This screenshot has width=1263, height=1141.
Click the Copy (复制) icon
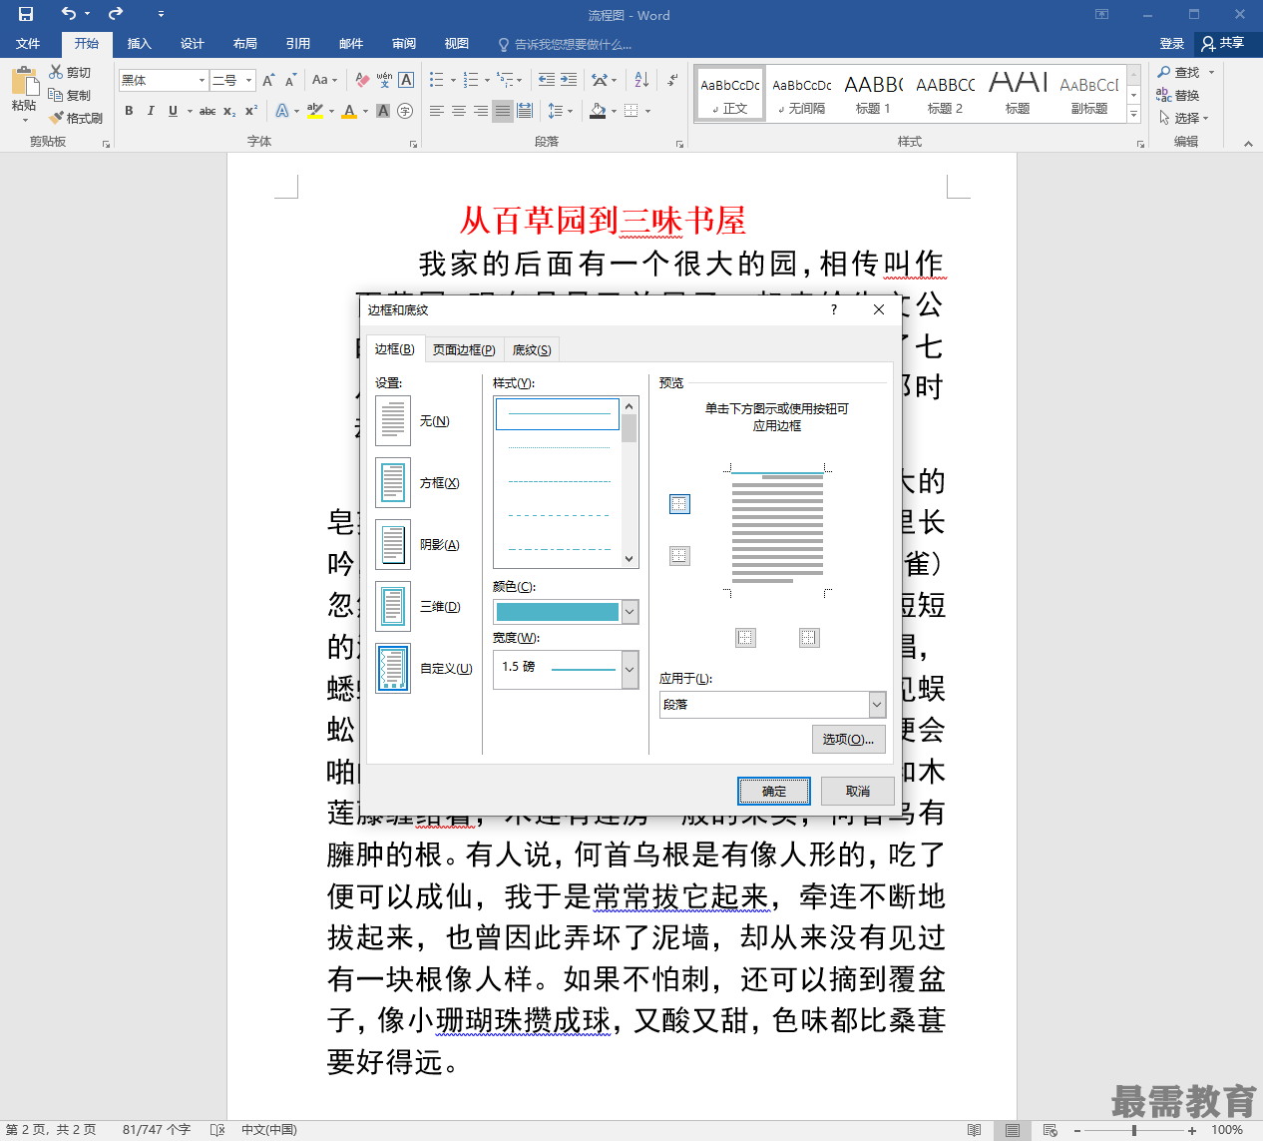[56, 95]
